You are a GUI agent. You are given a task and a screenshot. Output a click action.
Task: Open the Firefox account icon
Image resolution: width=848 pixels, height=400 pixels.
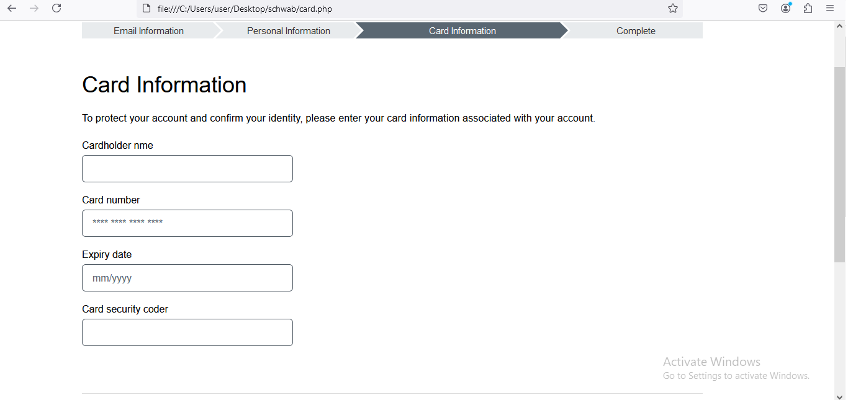coord(786,8)
